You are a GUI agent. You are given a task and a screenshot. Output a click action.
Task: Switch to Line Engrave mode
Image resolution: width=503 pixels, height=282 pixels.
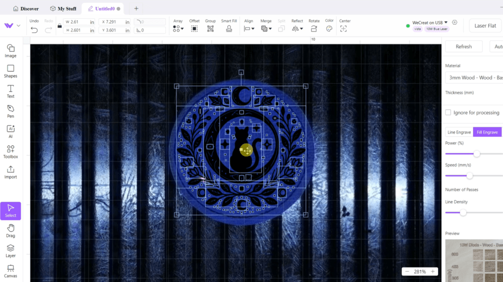click(x=458, y=132)
